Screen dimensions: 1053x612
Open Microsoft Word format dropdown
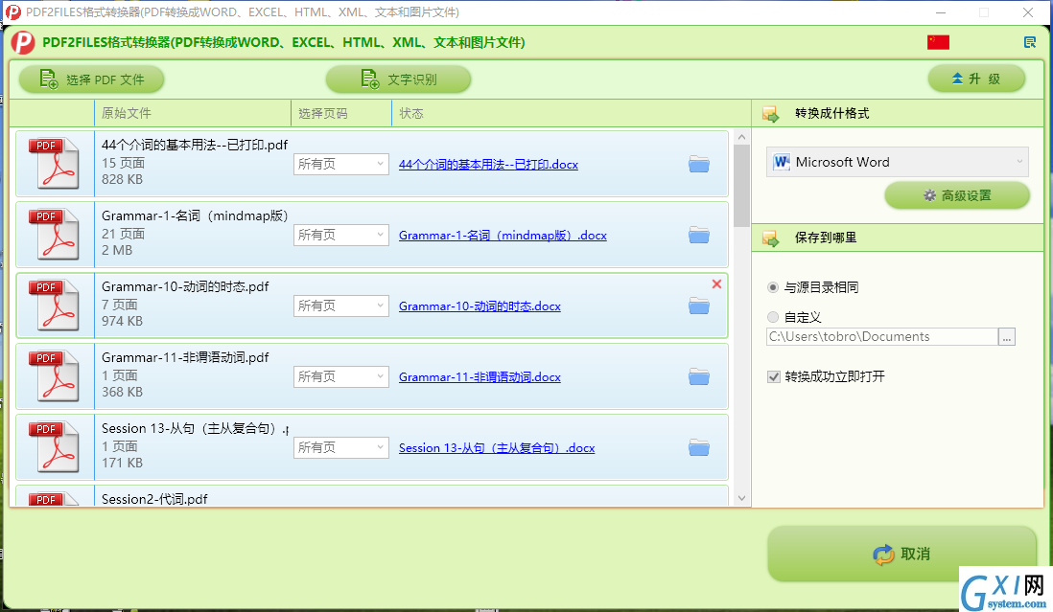[x=898, y=162]
